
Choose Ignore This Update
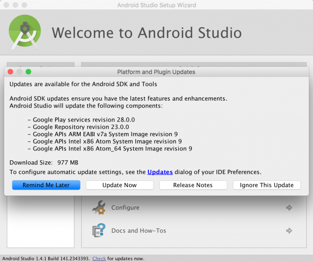pos(267,185)
